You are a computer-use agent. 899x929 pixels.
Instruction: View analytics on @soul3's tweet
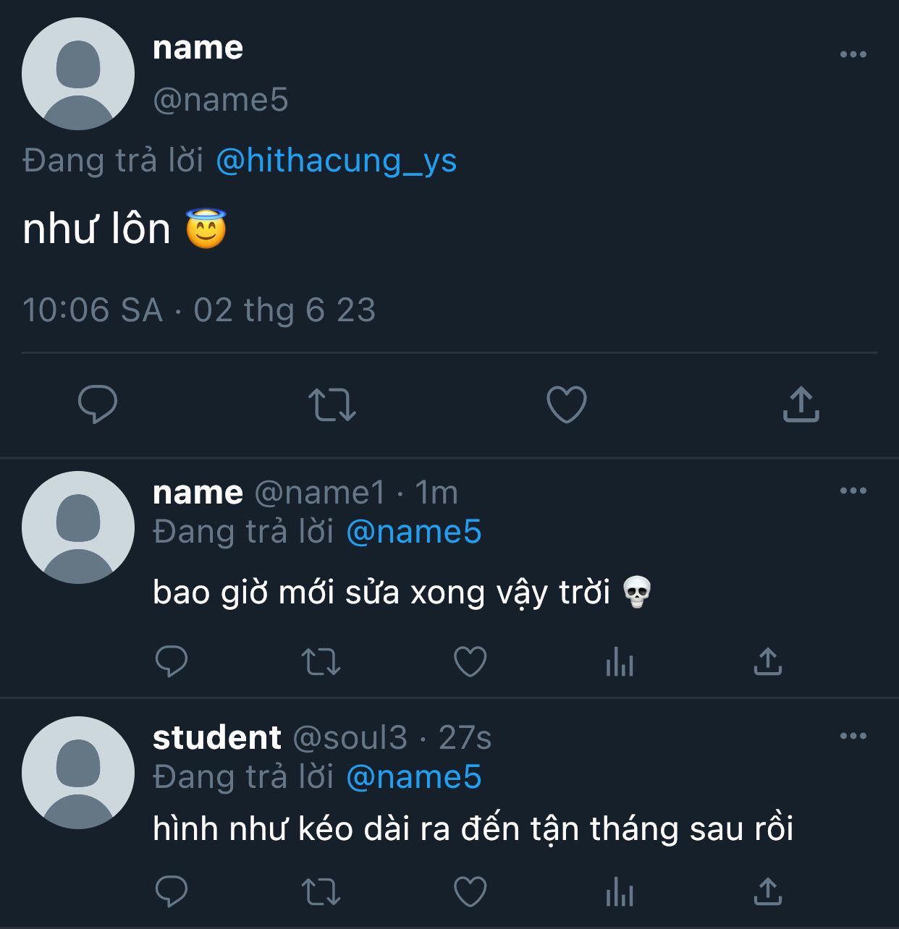click(620, 891)
